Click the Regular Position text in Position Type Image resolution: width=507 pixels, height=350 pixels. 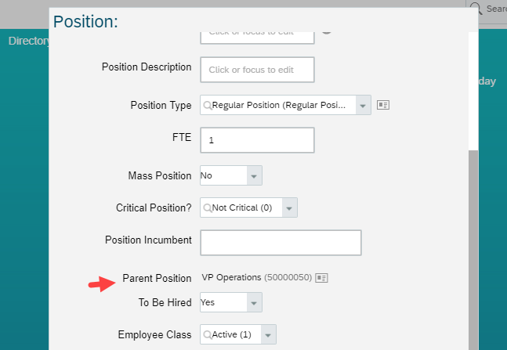[x=279, y=106]
